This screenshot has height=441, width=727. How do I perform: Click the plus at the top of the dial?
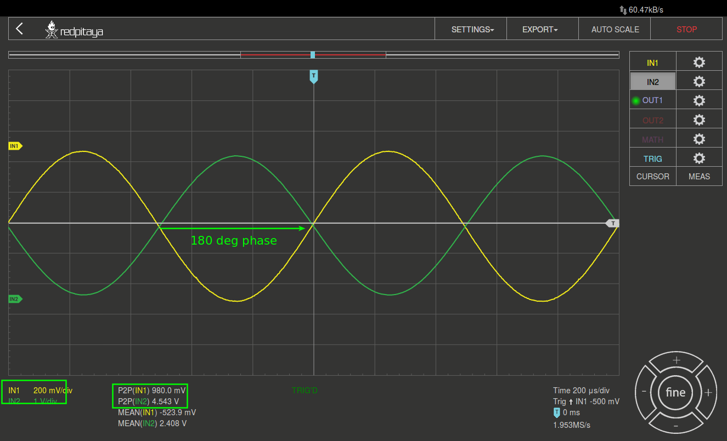coord(677,360)
